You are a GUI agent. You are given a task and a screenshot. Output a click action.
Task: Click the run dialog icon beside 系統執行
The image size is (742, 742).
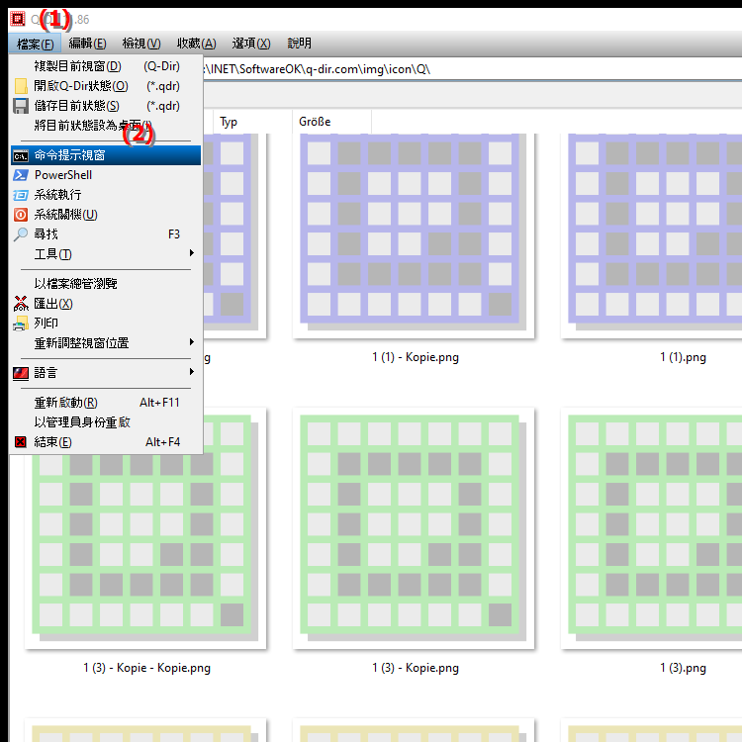21,195
